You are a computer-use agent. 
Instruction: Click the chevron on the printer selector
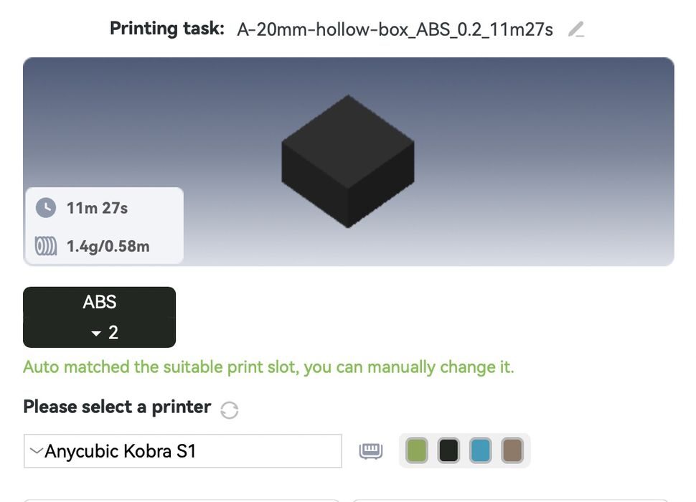36,451
